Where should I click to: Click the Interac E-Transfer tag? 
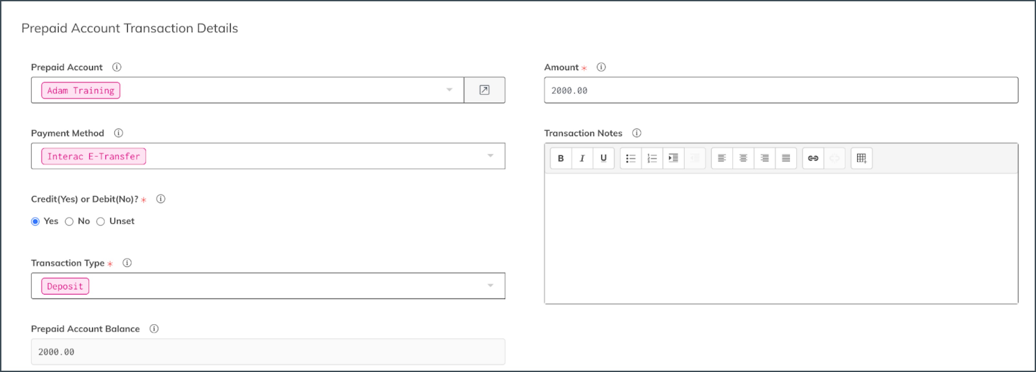pyautogui.click(x=94, y=156)
